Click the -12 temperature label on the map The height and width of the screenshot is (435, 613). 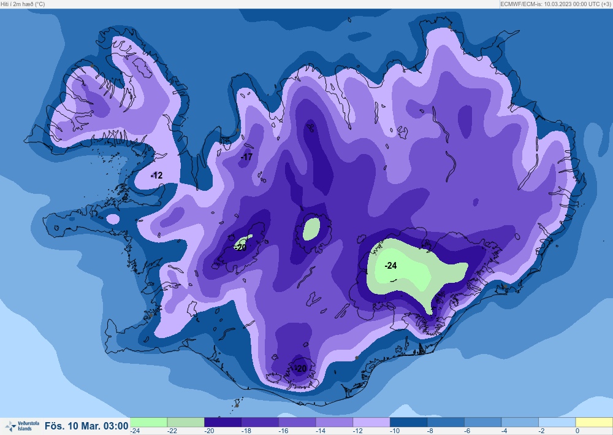(x=156, y=175)
